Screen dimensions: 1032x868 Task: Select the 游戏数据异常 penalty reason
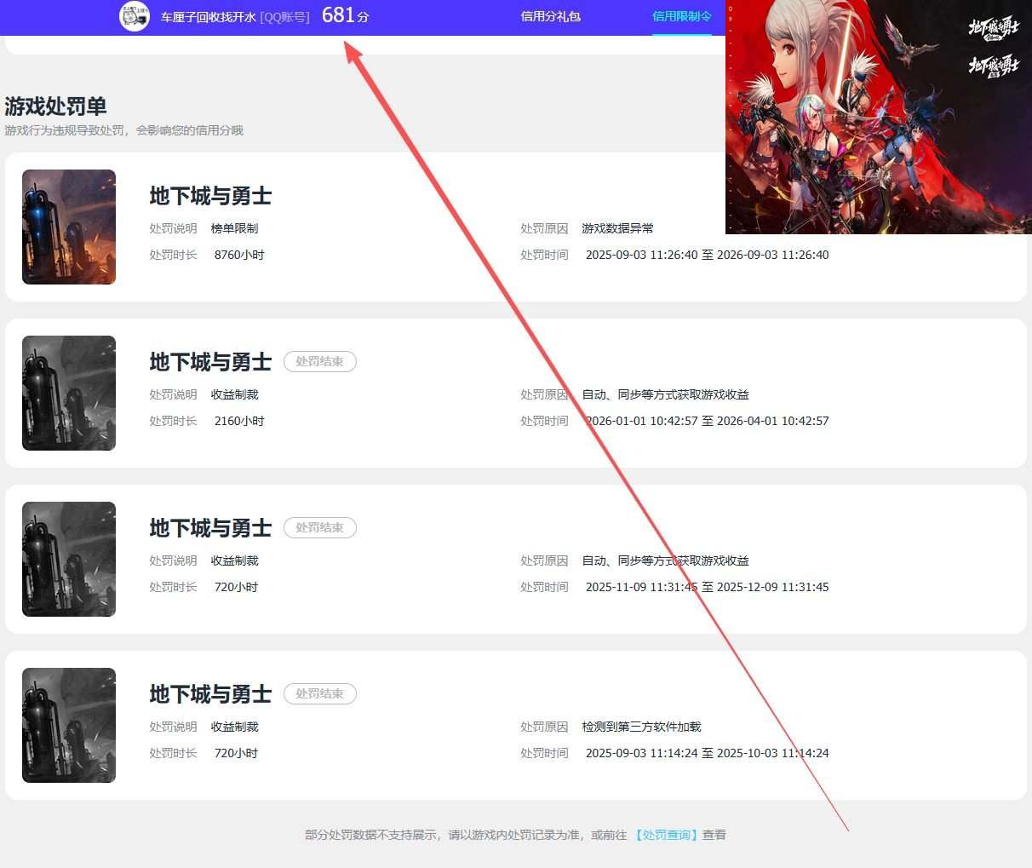[x=617, y=228]
